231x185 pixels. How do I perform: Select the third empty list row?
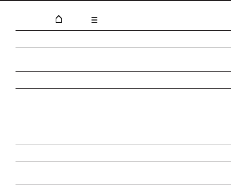(x=123, y=80)
